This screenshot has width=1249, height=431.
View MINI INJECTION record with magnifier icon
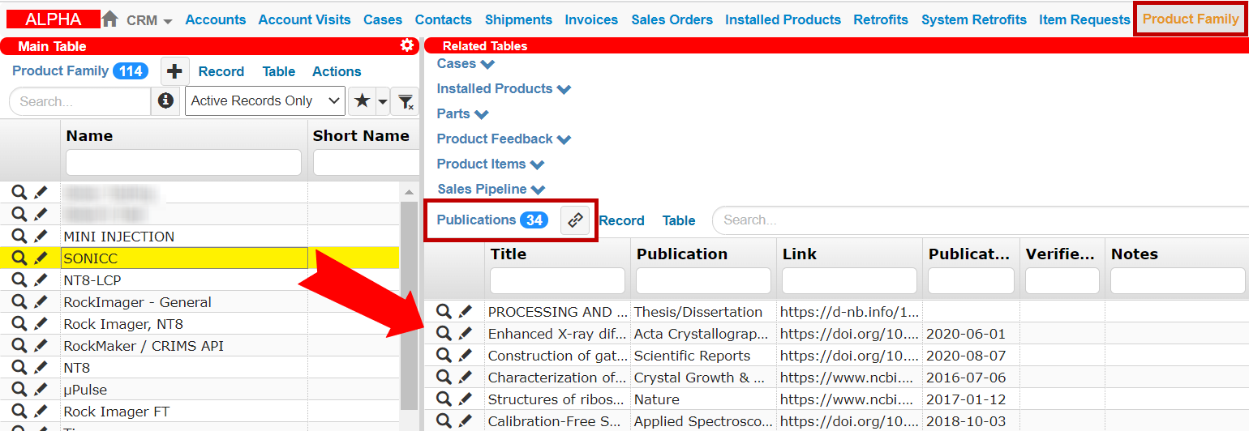tap(19, 237)
